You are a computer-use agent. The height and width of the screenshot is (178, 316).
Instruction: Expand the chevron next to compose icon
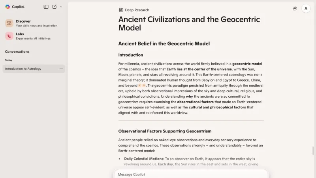click(x=61, y=7)
